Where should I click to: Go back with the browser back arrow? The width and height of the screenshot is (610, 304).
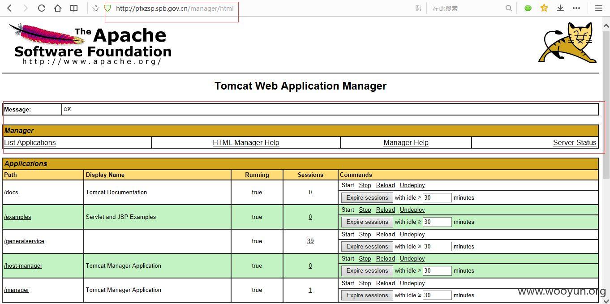coord(9,8)
